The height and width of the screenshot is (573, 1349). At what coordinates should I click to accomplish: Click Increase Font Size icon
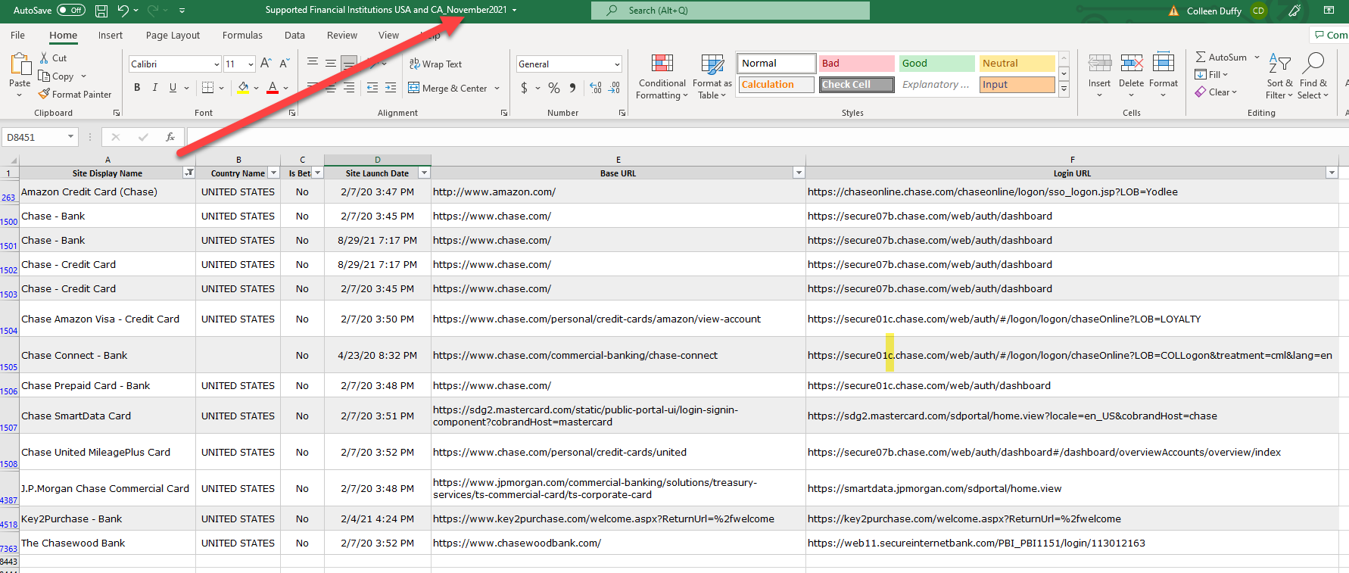click(x=266, y=64)
